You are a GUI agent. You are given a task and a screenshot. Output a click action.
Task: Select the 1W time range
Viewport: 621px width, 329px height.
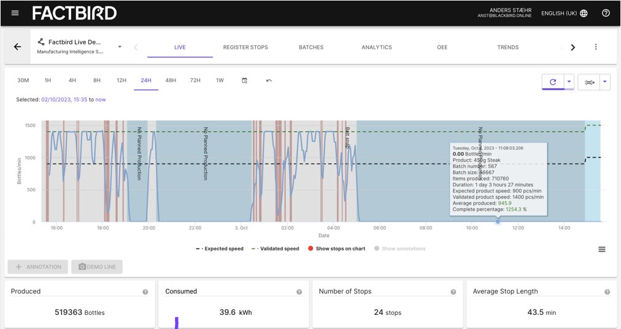tap(220, 80)
